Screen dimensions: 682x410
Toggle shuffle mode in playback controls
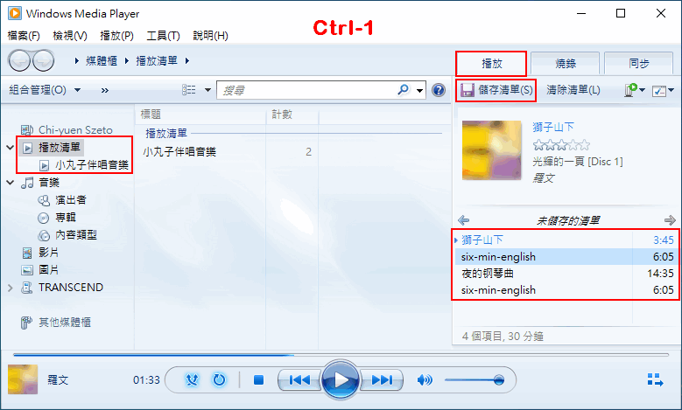(x=192, y=380)
